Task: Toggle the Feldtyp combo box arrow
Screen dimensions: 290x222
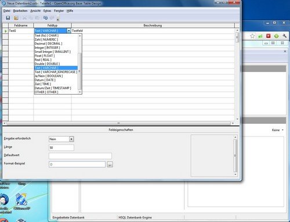Action: click(x=69, y=31)
